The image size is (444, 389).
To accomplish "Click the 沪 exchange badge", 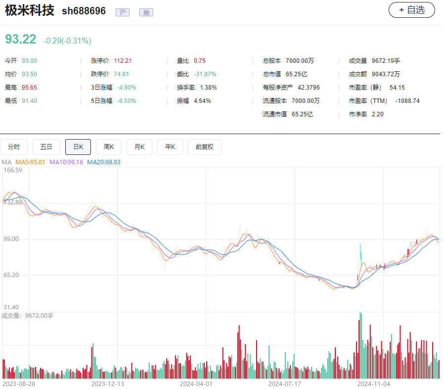I will (x=122, y=12).
